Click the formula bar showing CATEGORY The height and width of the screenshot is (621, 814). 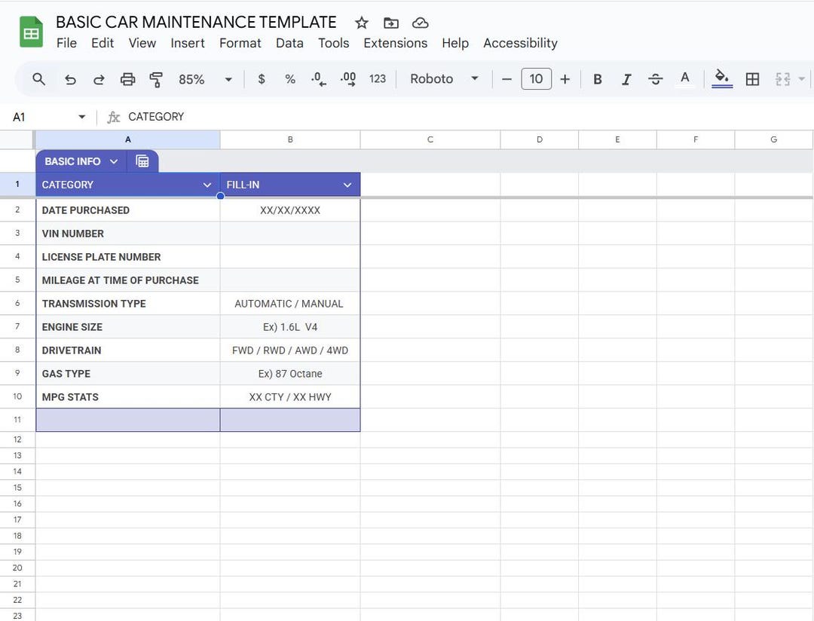(467, 117)
